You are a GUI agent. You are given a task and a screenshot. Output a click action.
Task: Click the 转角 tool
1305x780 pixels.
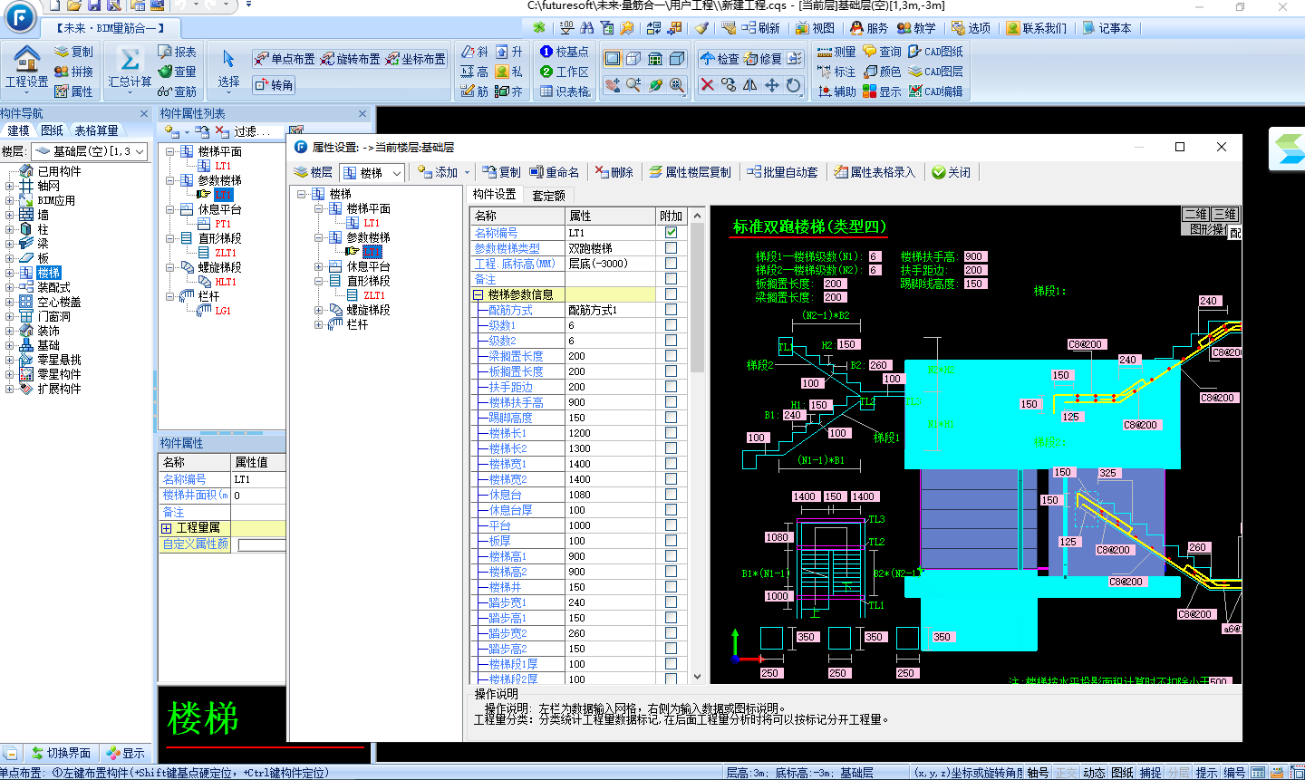click(x=274, y=84)
